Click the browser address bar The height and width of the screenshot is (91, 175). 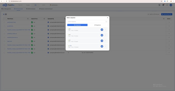[x=85, y=1]
